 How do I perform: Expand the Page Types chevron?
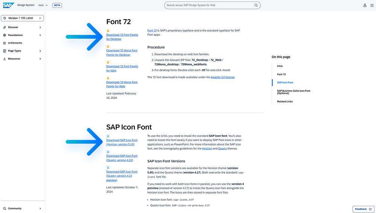pos(40,51)
